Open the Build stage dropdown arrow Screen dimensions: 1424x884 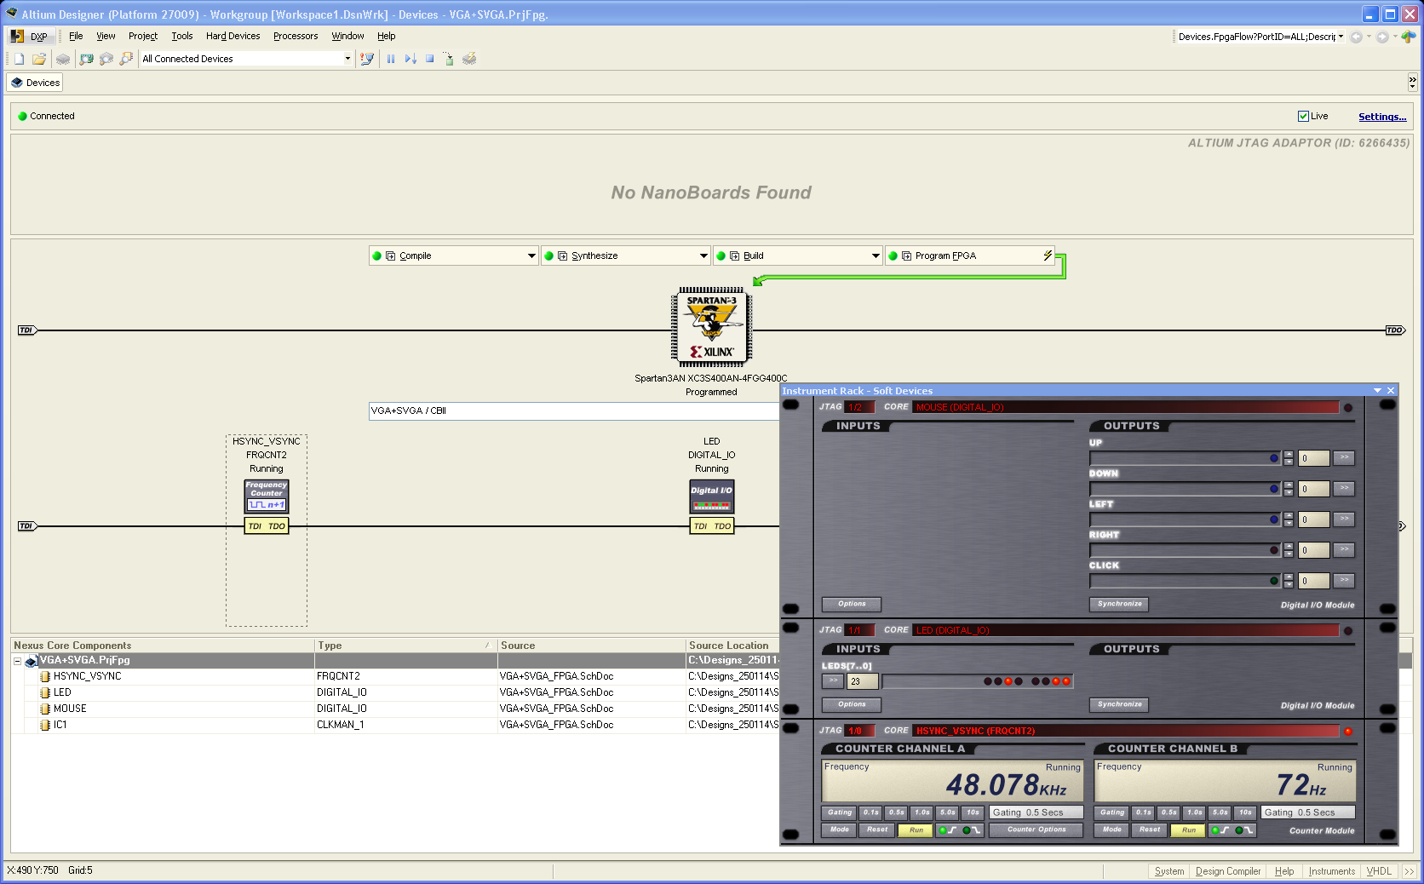[x=876, y=255]
